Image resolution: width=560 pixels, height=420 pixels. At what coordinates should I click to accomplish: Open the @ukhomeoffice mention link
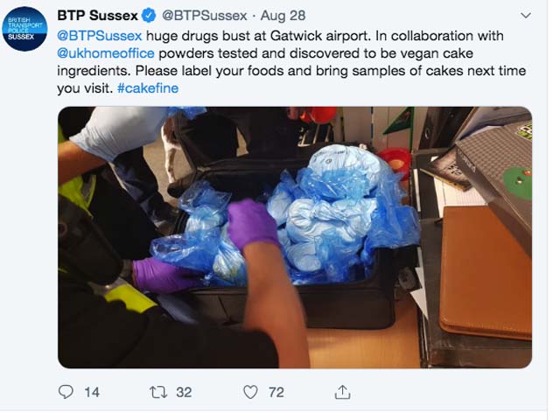106,53
